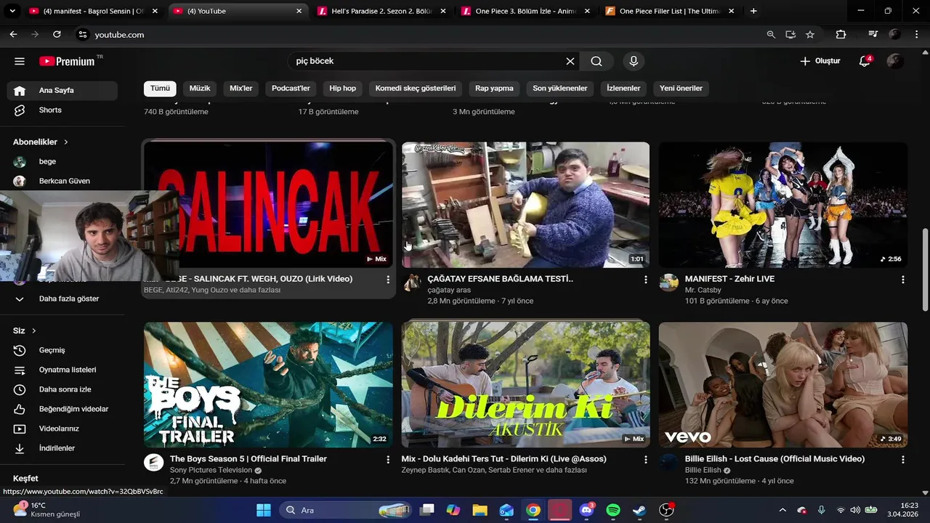Go to YouTube Premium logo home
The width and height of the screenshot is (930, 523).
(x=67, y=62)
